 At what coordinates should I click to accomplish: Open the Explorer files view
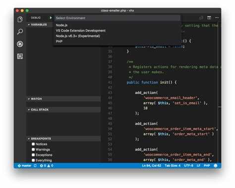(x=20, y=19)
